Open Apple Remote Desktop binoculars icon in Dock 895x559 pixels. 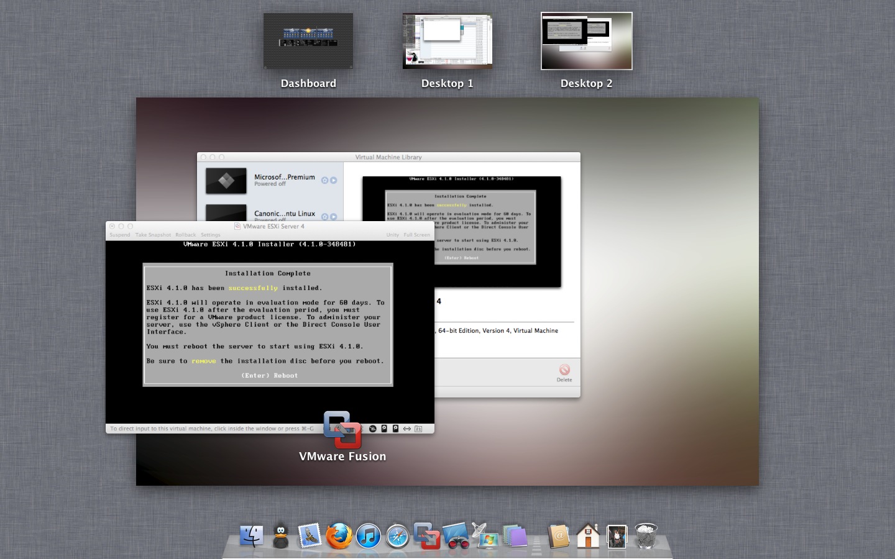(x=456, y=536)
